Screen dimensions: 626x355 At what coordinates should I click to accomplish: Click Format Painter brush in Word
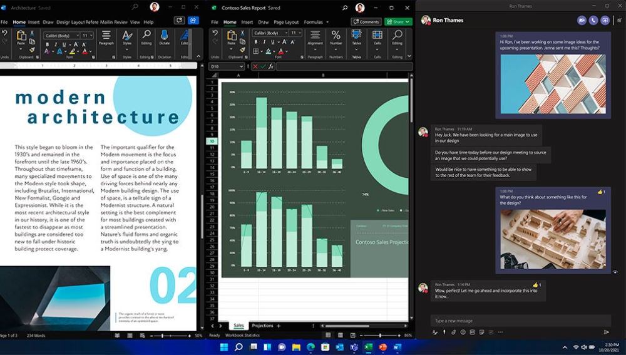coord(32,50)
